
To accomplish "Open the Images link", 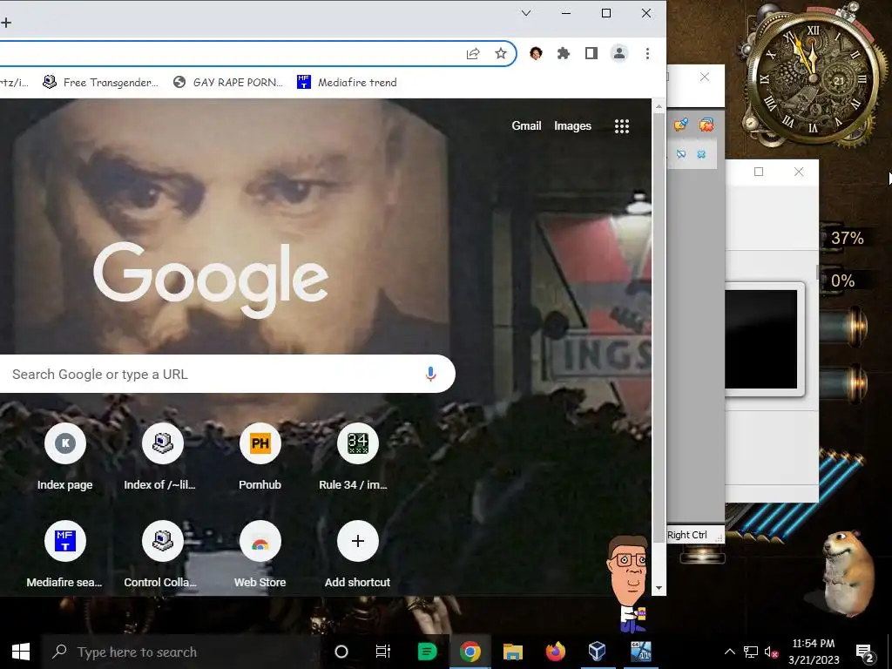I will point(572,125).
